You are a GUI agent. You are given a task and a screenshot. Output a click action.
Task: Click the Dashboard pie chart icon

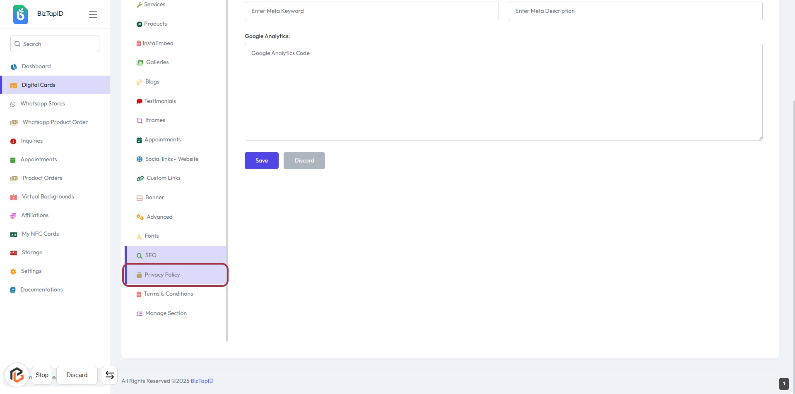tap(14, 67)
